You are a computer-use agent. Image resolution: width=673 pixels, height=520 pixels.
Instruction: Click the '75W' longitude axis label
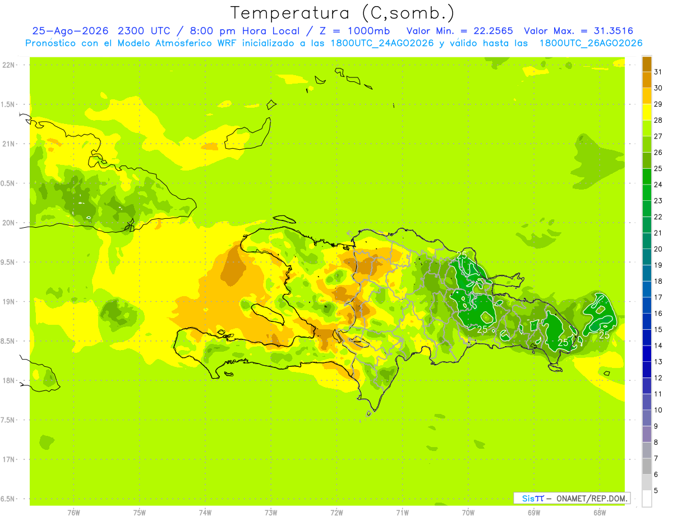[140, 512]
